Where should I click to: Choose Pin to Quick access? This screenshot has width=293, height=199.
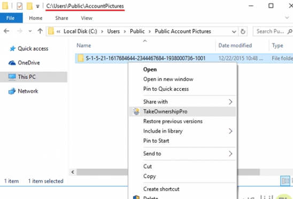pyautogui.click(x=166, y=89)
